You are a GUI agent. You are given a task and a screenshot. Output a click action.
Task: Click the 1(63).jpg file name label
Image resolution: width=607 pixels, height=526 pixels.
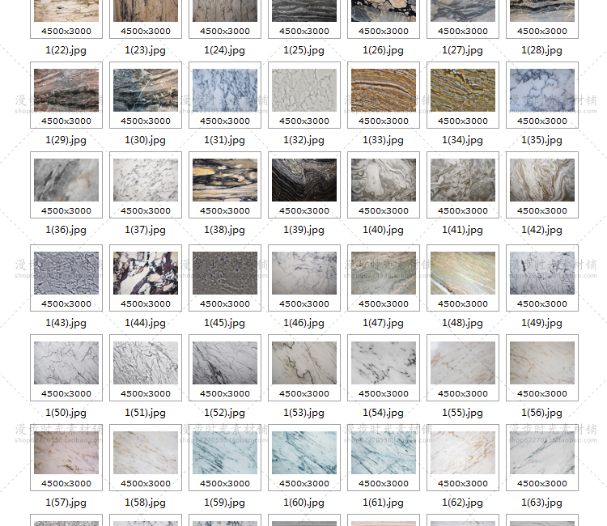[542, 503]
